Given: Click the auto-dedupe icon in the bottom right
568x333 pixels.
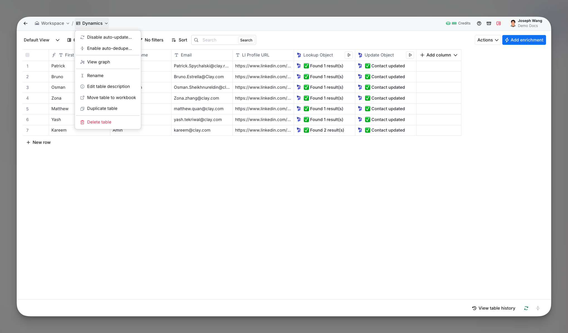Looking at the screenshot, I should coord(538,308).
